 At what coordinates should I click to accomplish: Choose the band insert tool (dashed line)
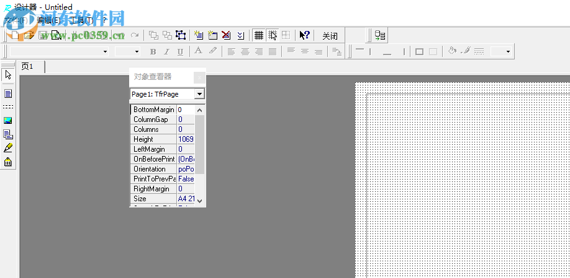pos(8,107)
